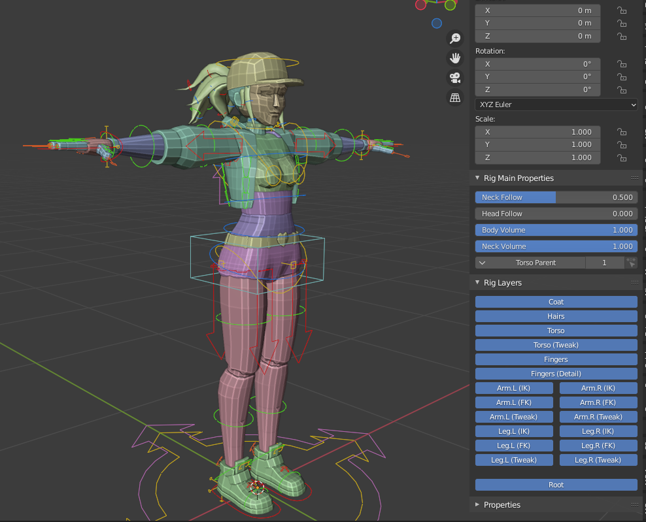Click the Y rotation input field

click(537, 76)
